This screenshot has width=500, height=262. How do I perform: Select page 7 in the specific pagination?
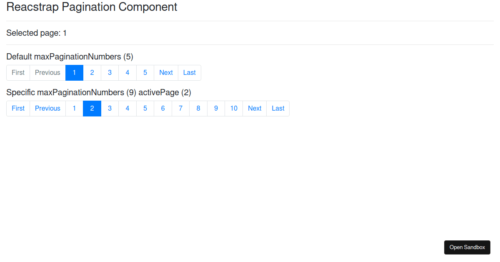(180, 108)
